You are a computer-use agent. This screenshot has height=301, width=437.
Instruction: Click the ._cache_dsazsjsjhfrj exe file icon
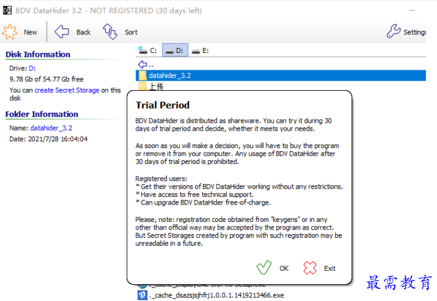pos(143,295)
